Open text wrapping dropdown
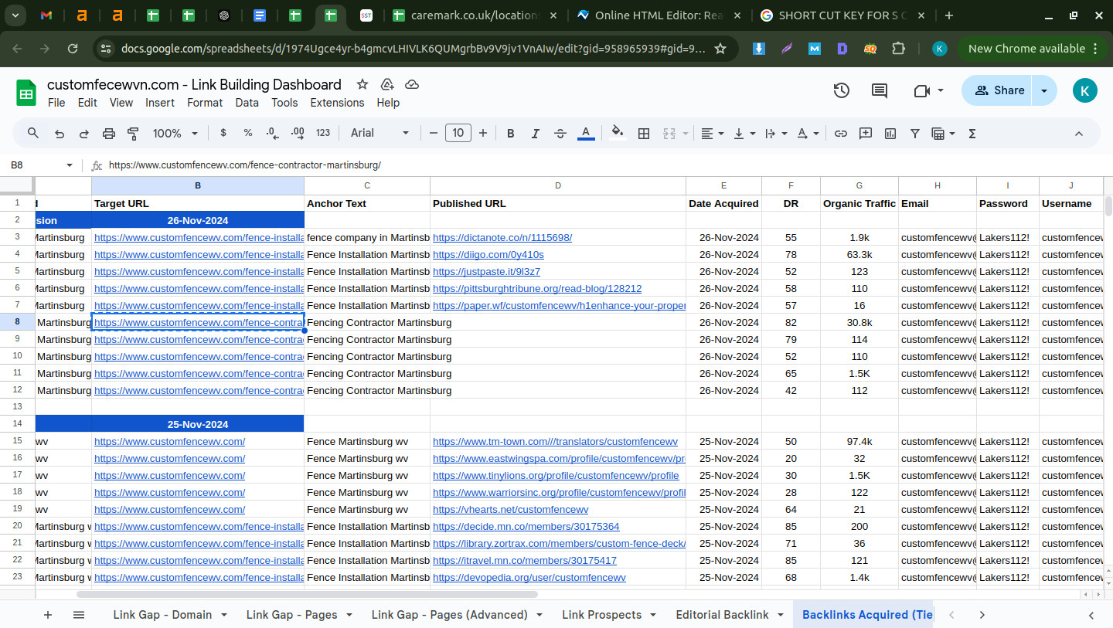This screenshot has width=1113, height=628. pyautogui.click(x=775, y=133)
